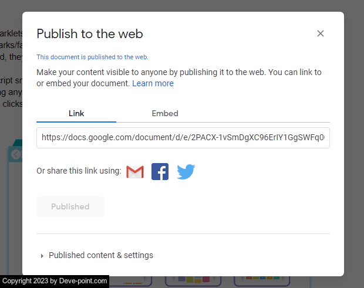Click the Publish to the web heading
Screen dimensions: 364x288
click(90, 34)
